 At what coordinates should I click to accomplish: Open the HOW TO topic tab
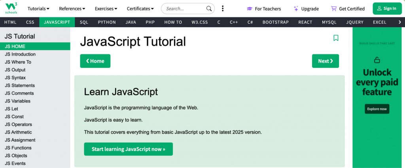click(173, 22)
